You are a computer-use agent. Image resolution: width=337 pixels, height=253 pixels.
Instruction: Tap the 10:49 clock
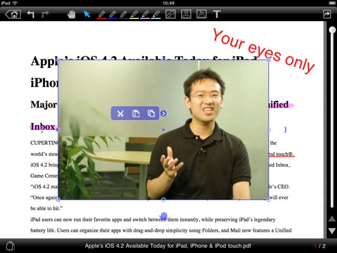tap(168, 3)
